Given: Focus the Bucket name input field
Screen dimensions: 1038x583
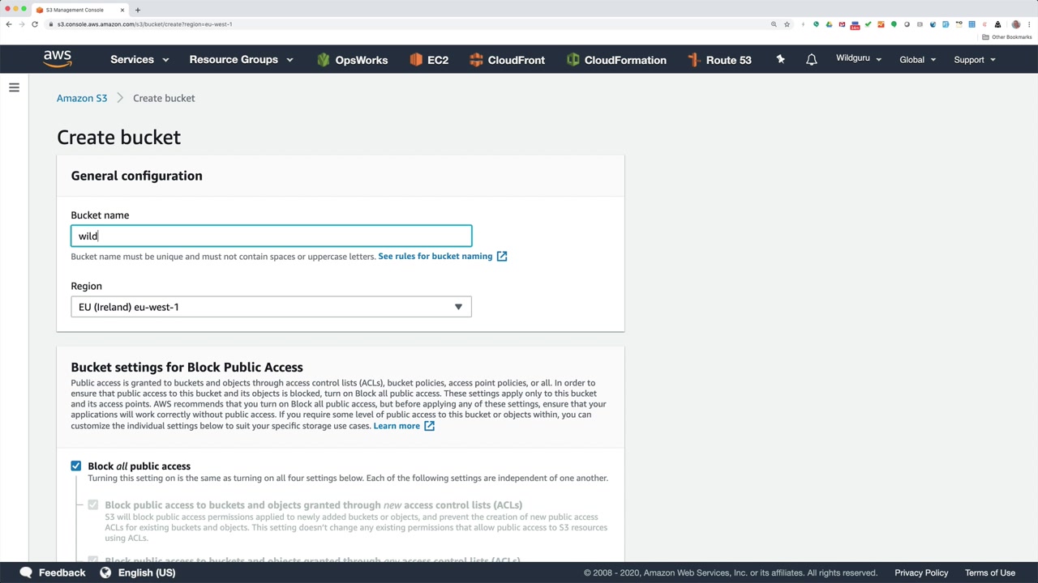Looking at the screenshot, I should click(271, 236).
